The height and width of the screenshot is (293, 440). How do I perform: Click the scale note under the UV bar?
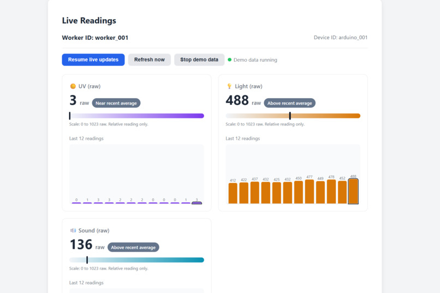tap(109, 124)
